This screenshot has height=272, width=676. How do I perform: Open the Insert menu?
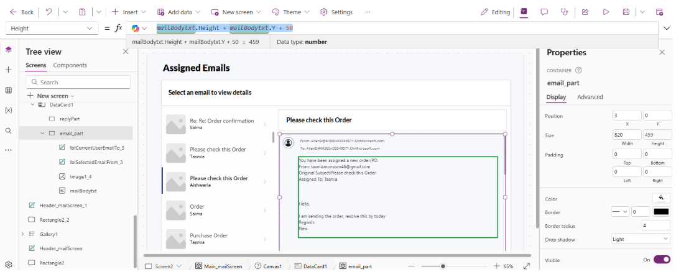point(129,12)
